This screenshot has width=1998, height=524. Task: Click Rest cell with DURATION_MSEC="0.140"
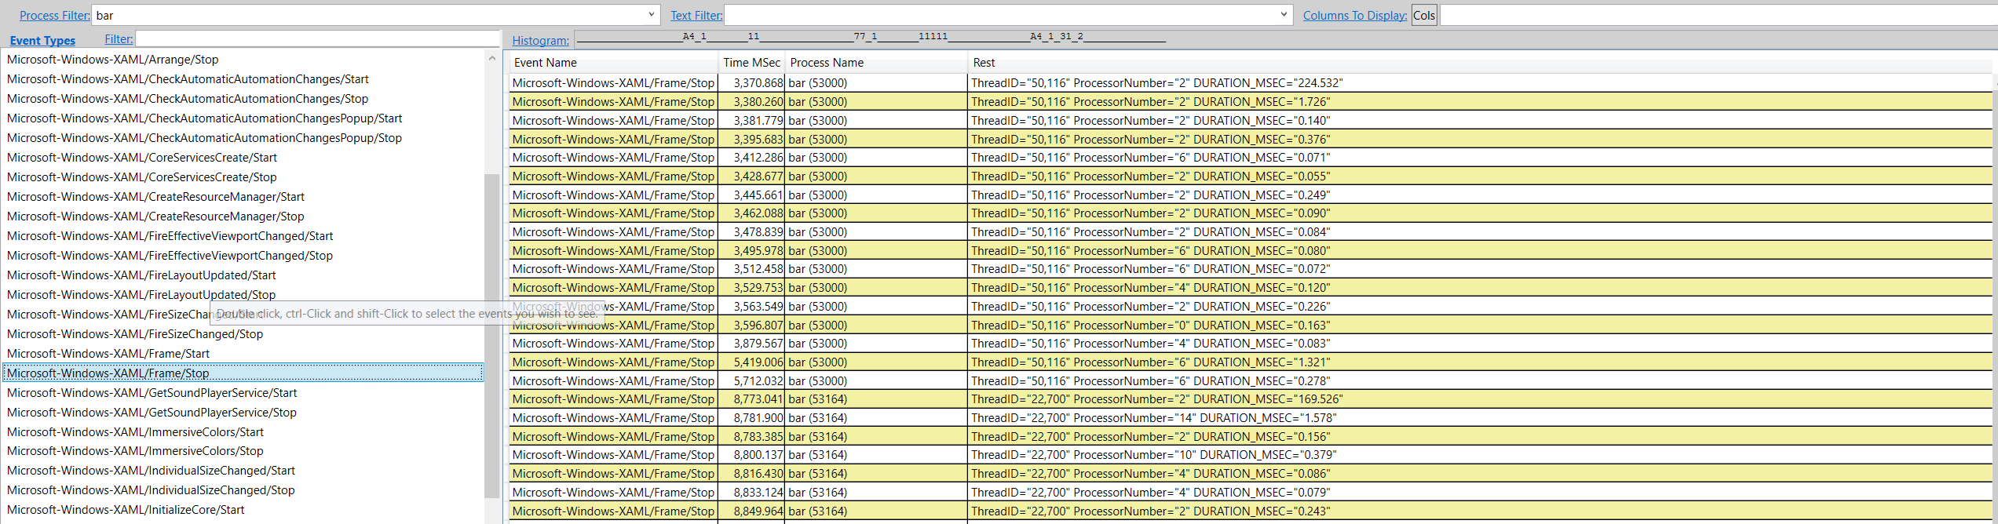click(x=1480, y=121)
